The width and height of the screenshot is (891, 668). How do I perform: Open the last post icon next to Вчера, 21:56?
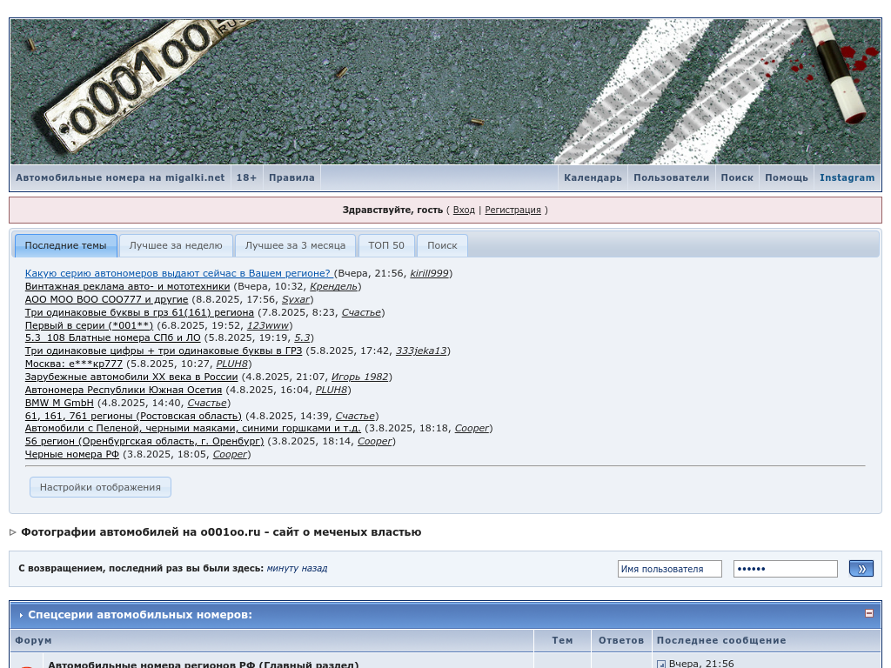pos(661,665)
